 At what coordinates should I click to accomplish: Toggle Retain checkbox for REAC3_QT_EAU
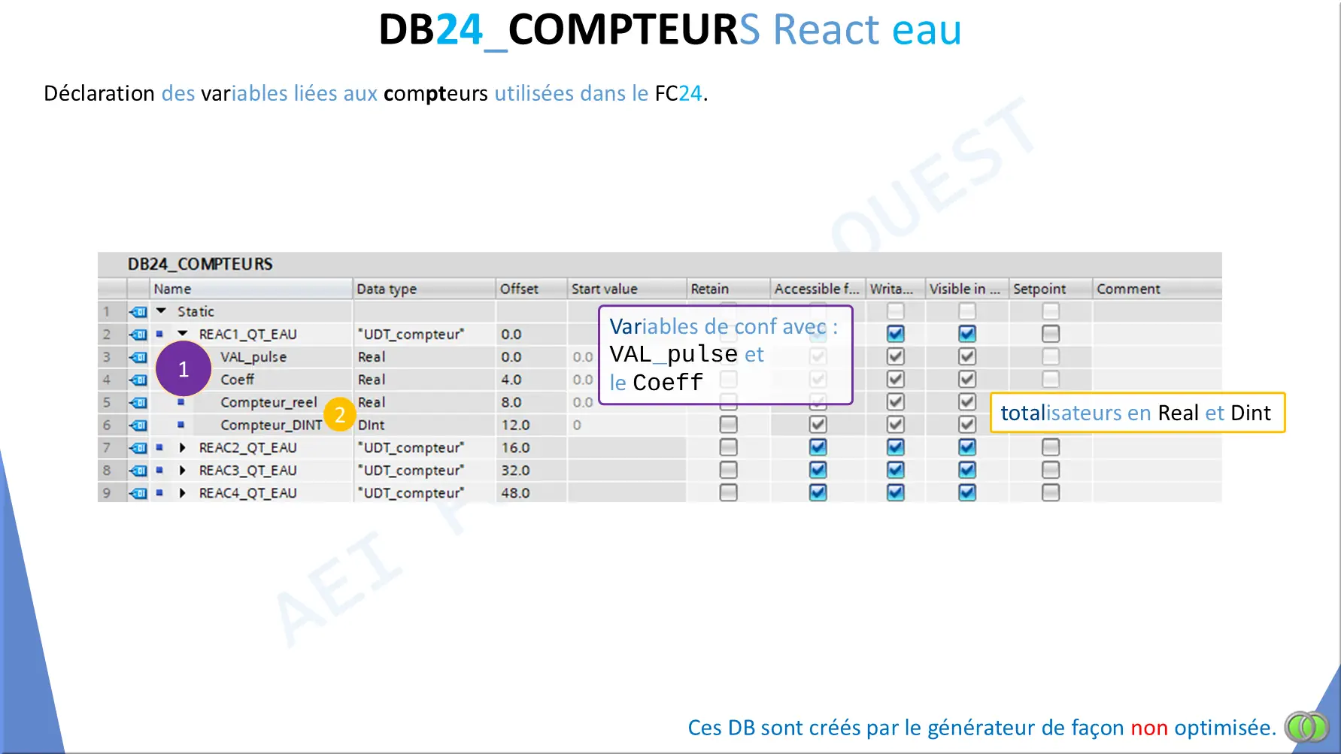point(728,470)
